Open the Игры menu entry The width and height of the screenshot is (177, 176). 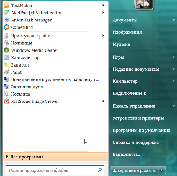(x=119, y=57)
